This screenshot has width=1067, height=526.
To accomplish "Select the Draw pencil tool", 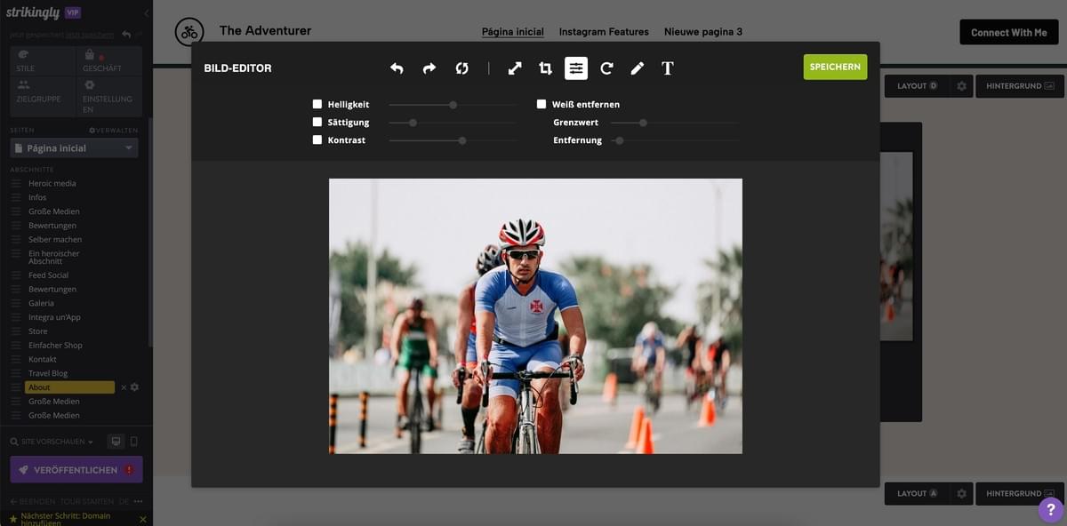I will (x=638, y=67).
